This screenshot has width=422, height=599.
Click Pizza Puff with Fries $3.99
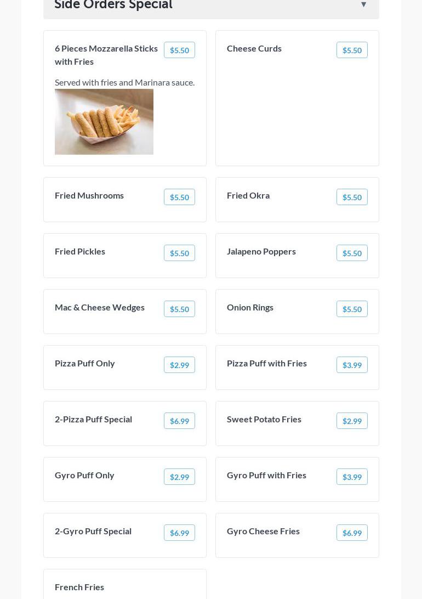[x=352, y=365]
